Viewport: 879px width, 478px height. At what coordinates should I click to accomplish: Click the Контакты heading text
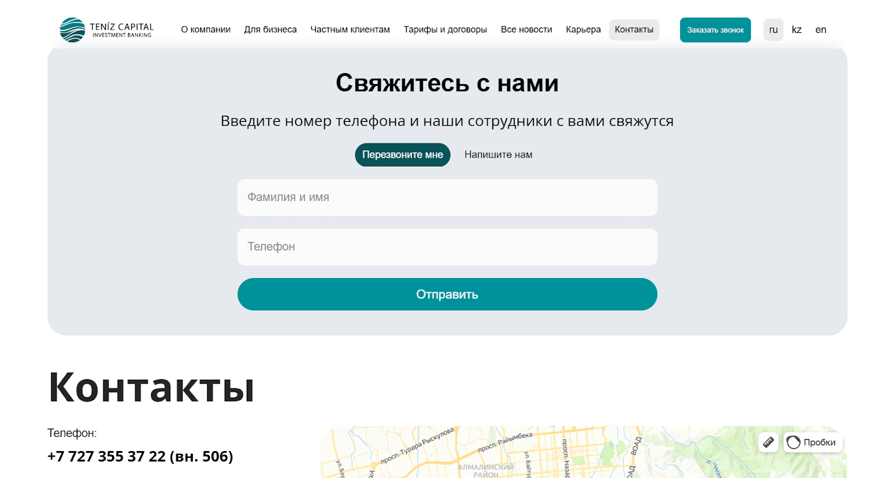click(152, 387)
